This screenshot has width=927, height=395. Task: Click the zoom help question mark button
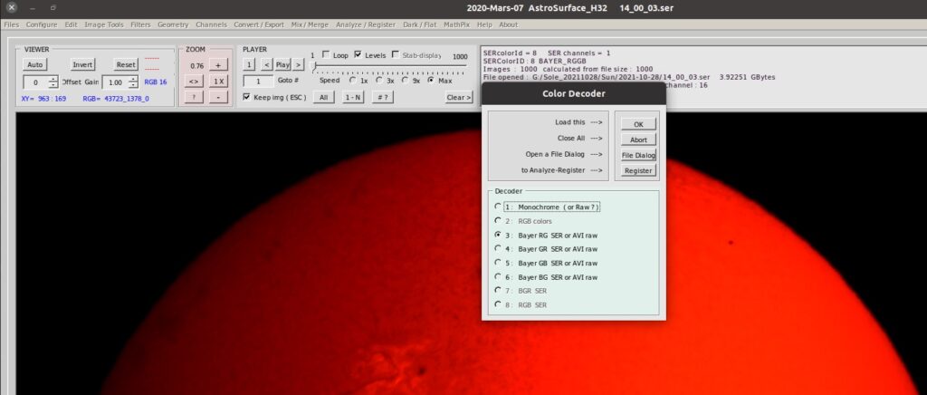pyautogui.click(x=194, y=97)
